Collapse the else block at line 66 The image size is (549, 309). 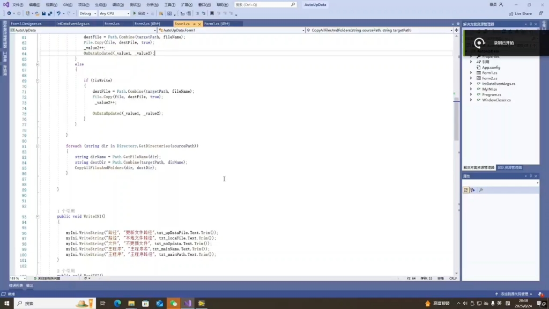37,64
